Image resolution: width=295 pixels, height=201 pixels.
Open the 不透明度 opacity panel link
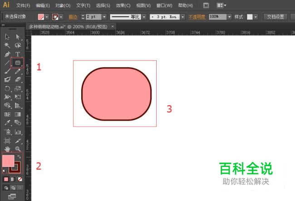click(197, 17)
